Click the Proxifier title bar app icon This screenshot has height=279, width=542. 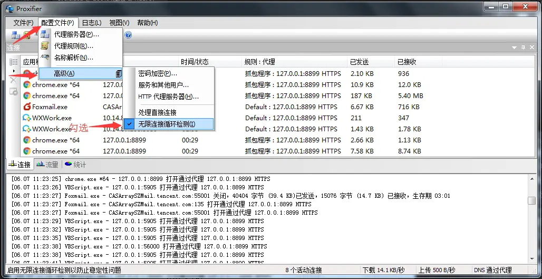pos(10,8)
